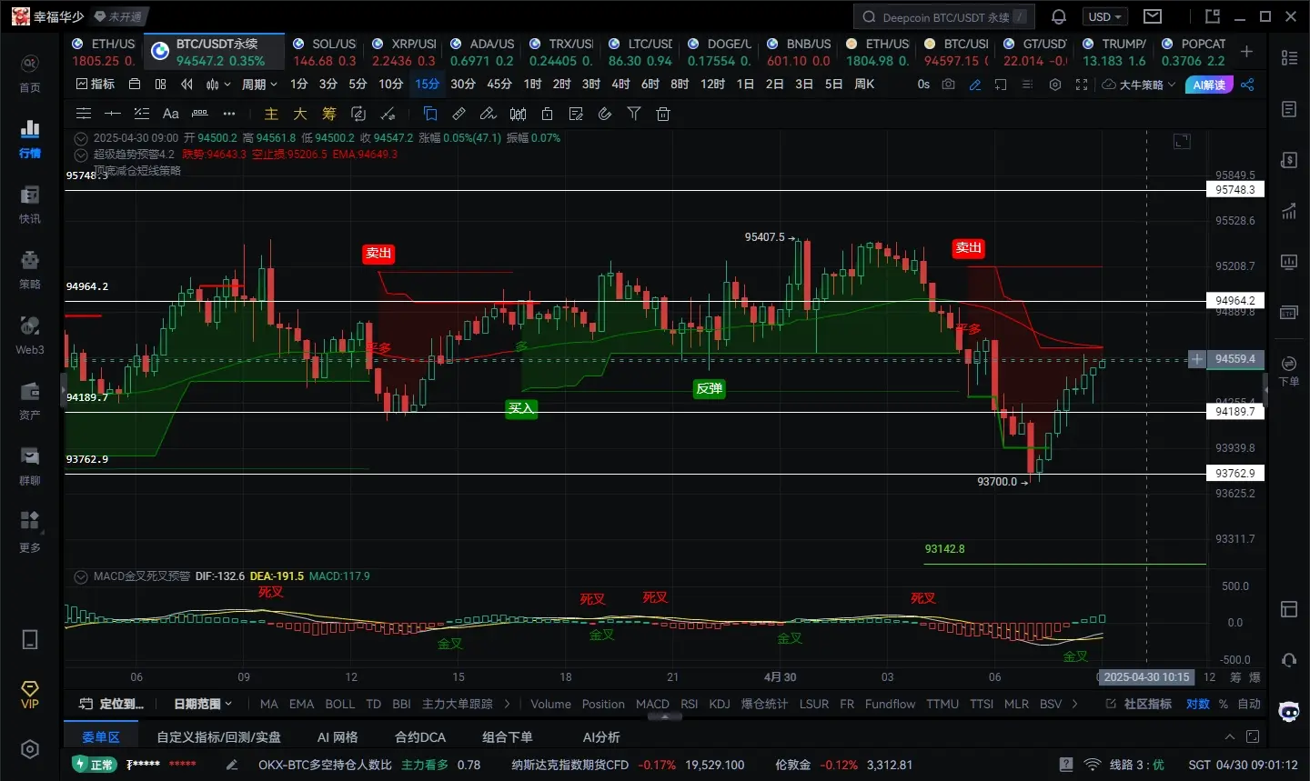Open the calendar icon in chart toolbar

click(x=135, y=84)
